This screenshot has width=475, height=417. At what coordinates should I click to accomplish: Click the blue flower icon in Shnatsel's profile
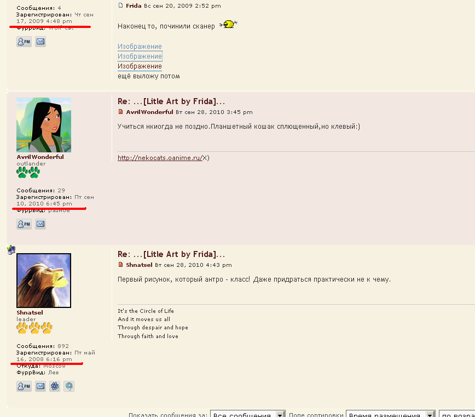(x=55, y=386)
